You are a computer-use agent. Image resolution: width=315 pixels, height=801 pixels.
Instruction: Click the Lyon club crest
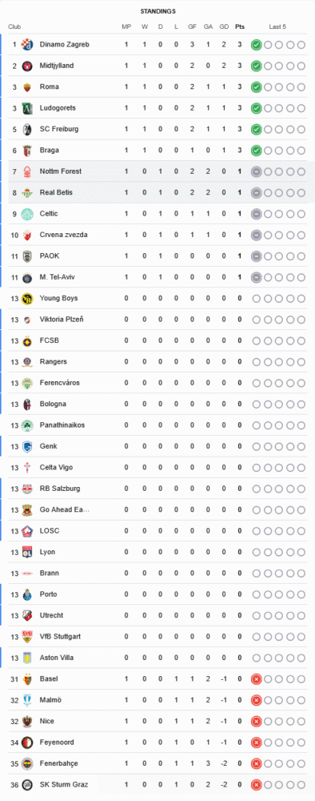pyautogui.click(x=27, y=552)
